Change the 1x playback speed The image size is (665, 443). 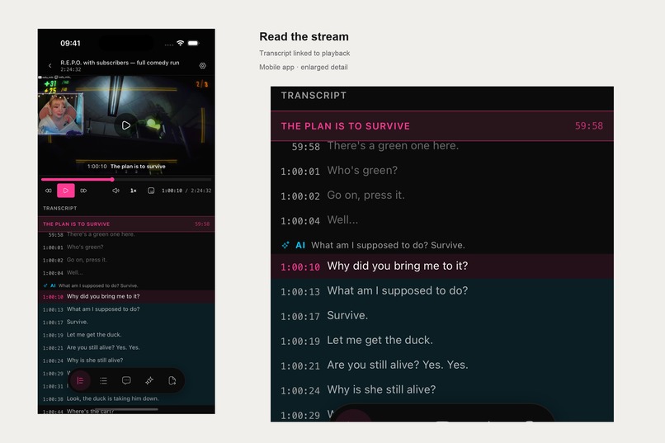tap(133, 191)
